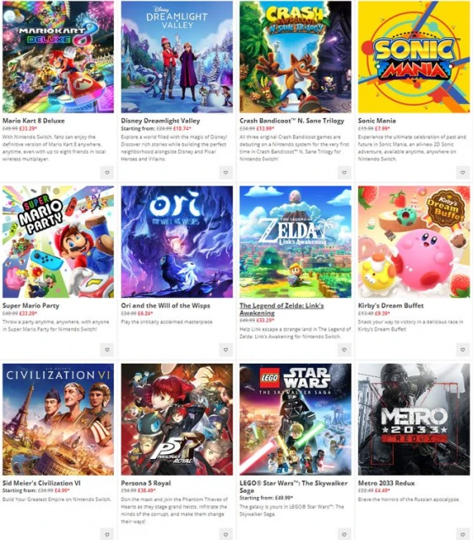Image resolution: width=473 pixels, height=540 pixels.
Task: View LEGO Star Wars Skywalker Saga cover
Action: (296, 419)
